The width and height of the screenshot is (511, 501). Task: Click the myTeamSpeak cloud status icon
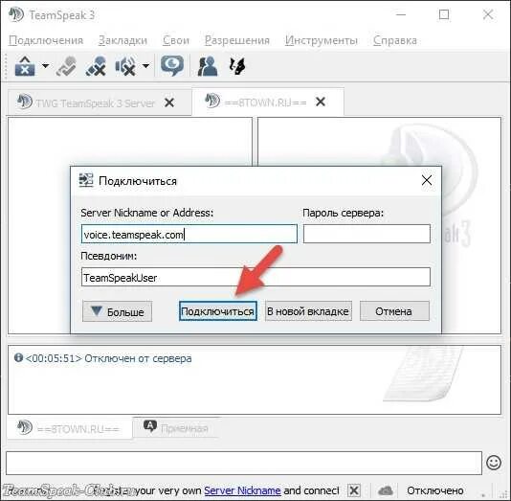386,490
